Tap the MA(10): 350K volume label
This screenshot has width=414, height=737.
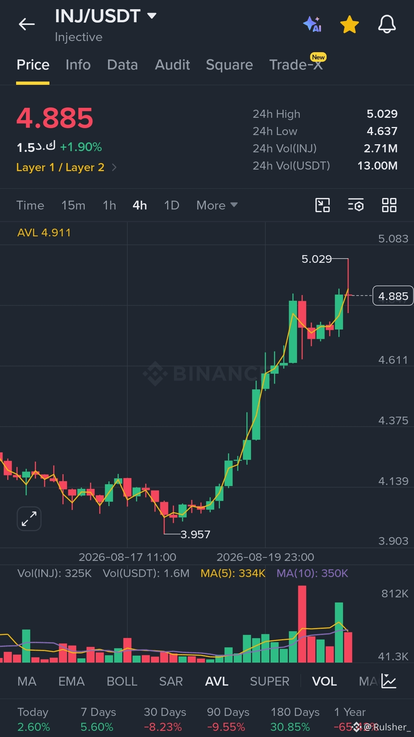[312, 573]
